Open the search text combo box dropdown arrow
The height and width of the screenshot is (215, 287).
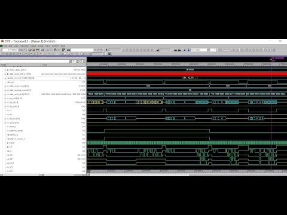pos(94,50)
